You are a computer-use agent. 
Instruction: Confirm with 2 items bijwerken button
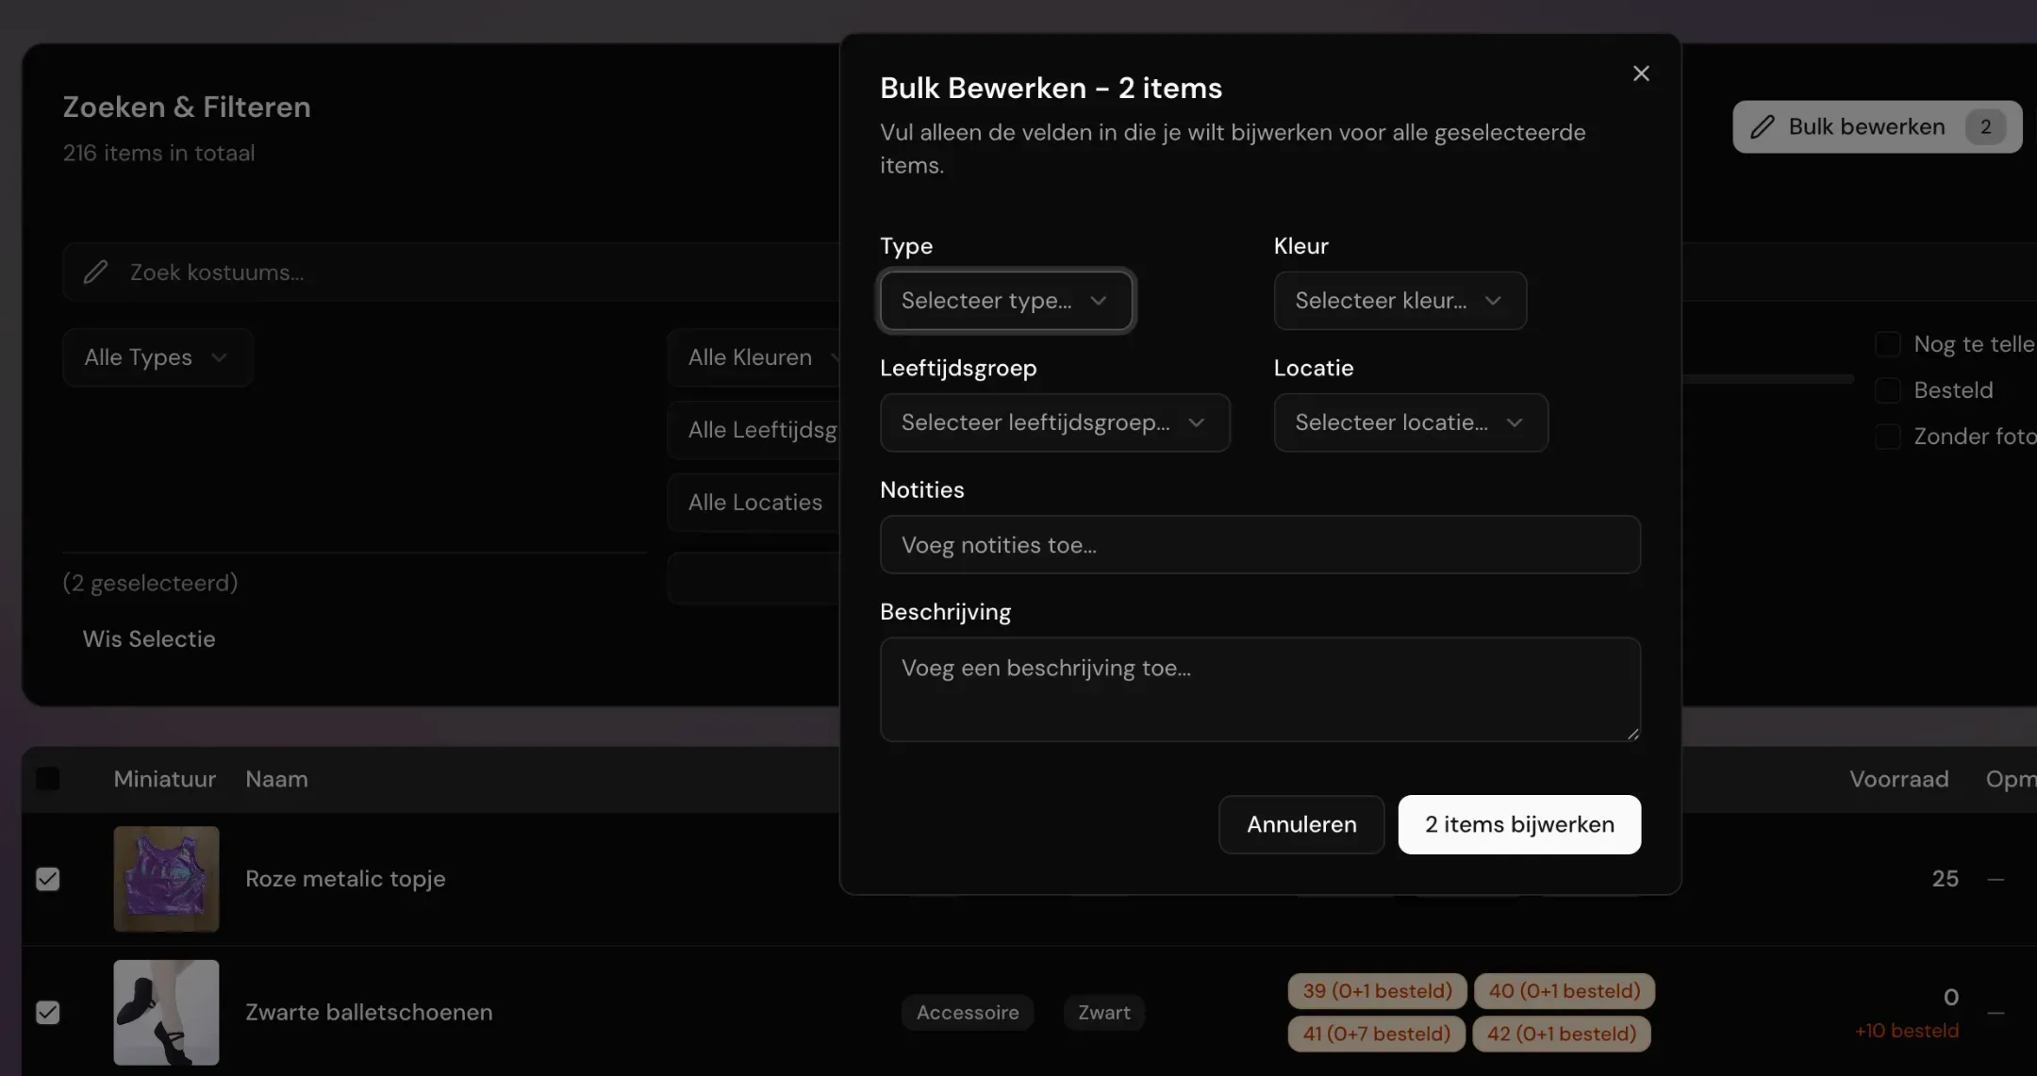[x=1519, y=824]
